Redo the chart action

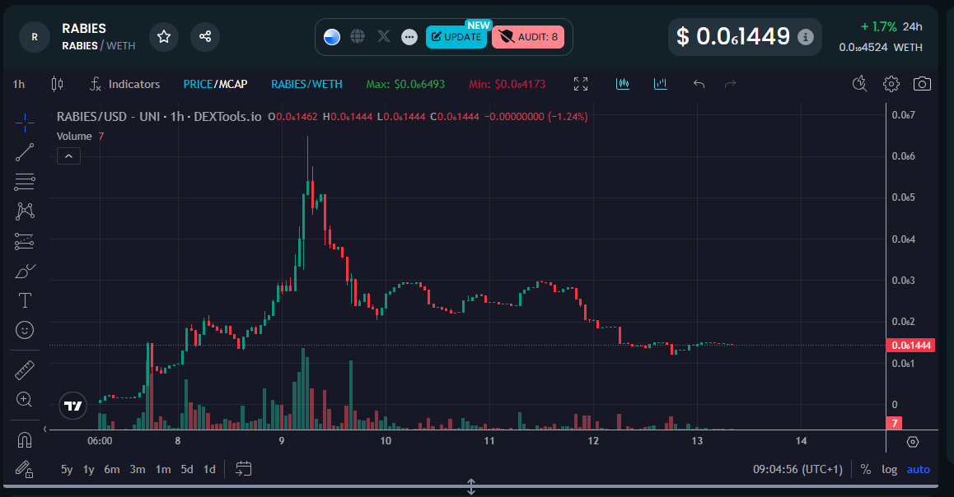click(x=731, y=84)
